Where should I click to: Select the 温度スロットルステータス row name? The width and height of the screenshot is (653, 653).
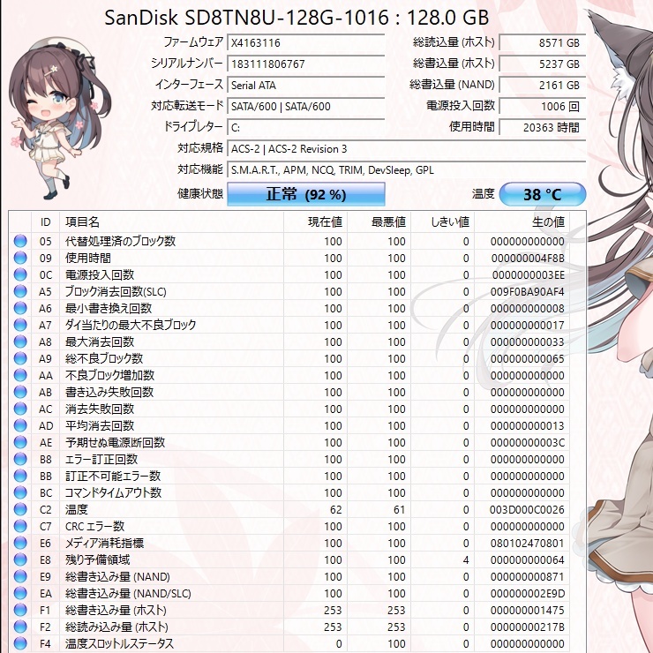click(x=119, y=643)
